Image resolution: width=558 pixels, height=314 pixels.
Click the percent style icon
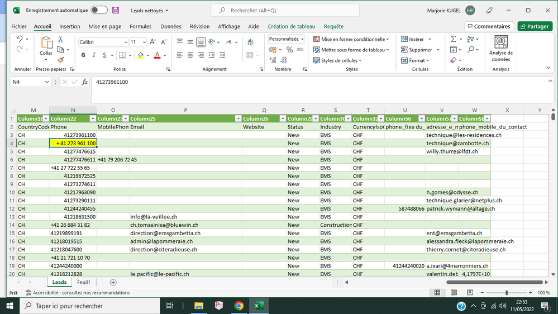289,50
